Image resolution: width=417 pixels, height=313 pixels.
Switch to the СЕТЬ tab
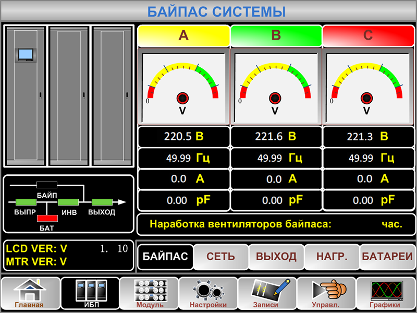(x=220, y=257)
